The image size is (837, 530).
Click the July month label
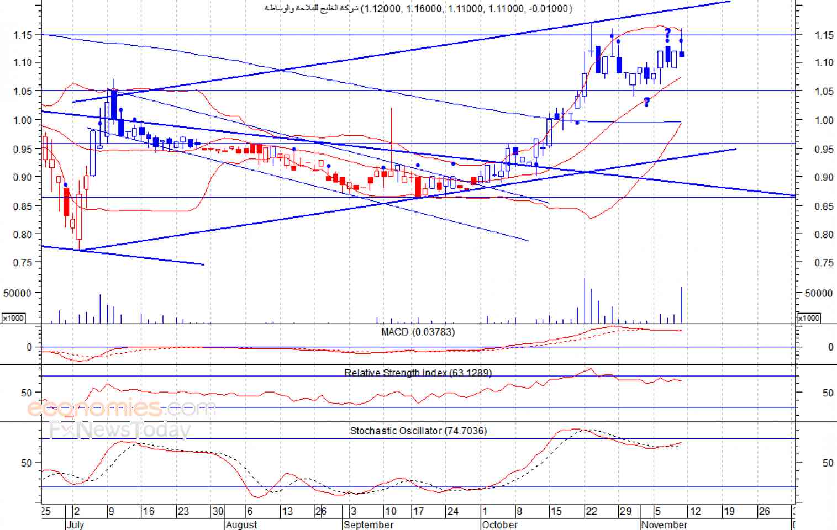pos(75,524)
